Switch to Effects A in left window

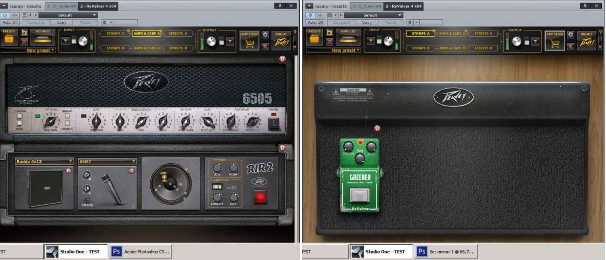click(178, 33)
